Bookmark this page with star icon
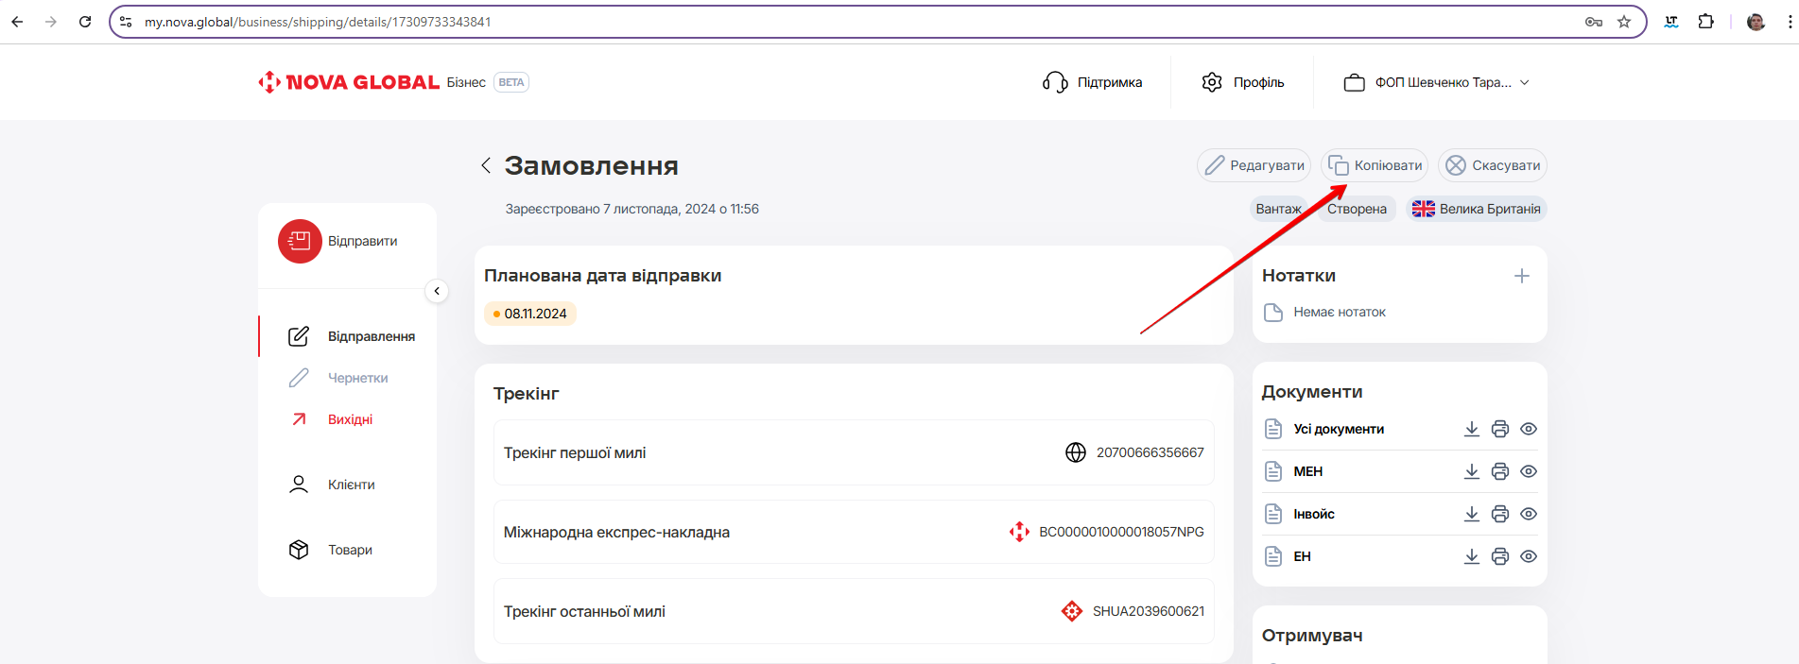The width and height of the screenshot is (1799, 664). click(1623, 22)
